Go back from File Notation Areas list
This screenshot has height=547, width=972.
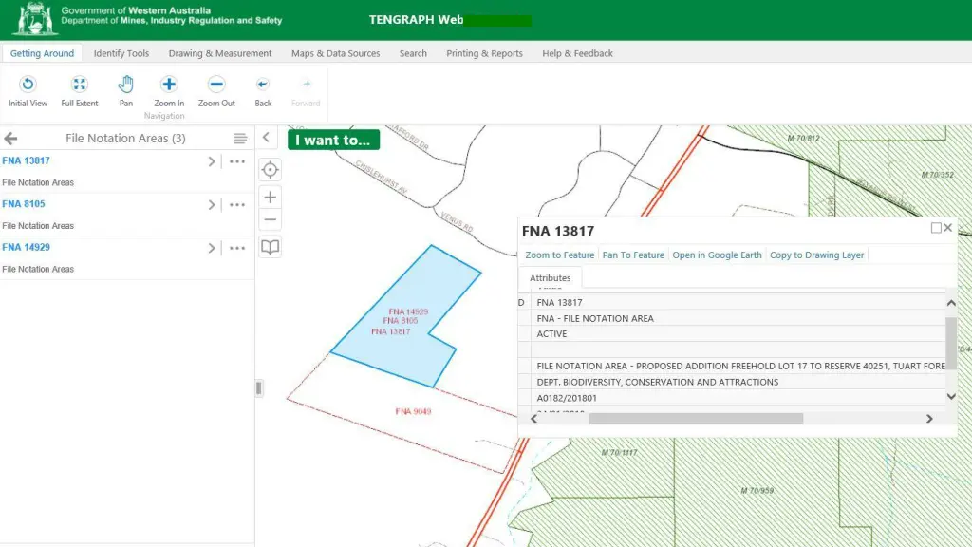coord(10,139)
